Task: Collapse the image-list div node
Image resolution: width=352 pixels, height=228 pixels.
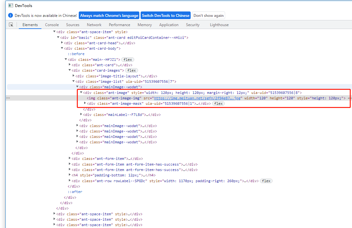Action: (74, 82)
